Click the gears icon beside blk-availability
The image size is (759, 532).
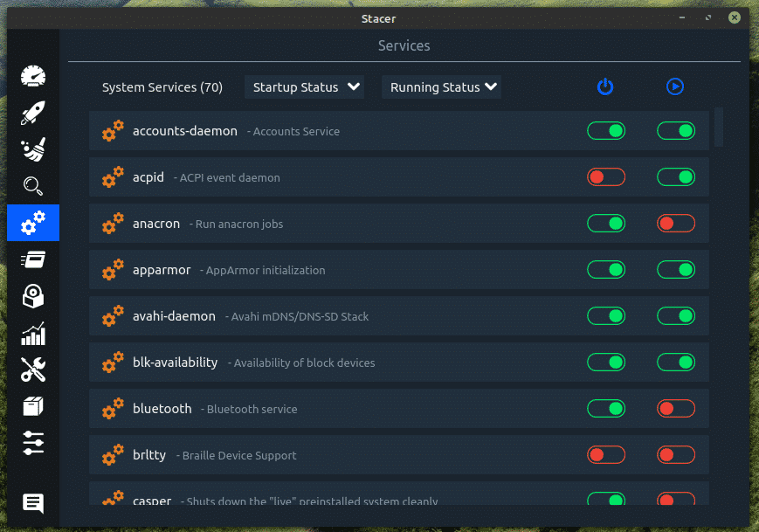tap(113, 363)
